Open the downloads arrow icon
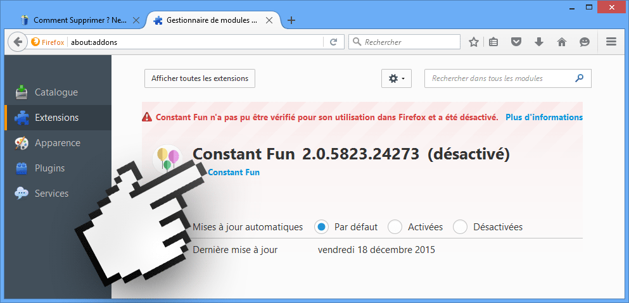Viewport: 629px width, 303px height. tap(539, 42)
